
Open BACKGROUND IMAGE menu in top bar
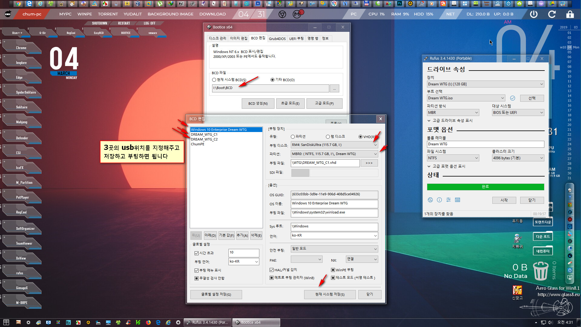tap(170, 14)
